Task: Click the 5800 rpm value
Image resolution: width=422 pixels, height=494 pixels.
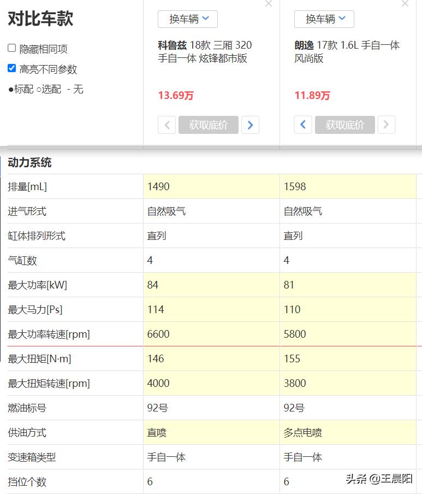Action: point(295,334)
